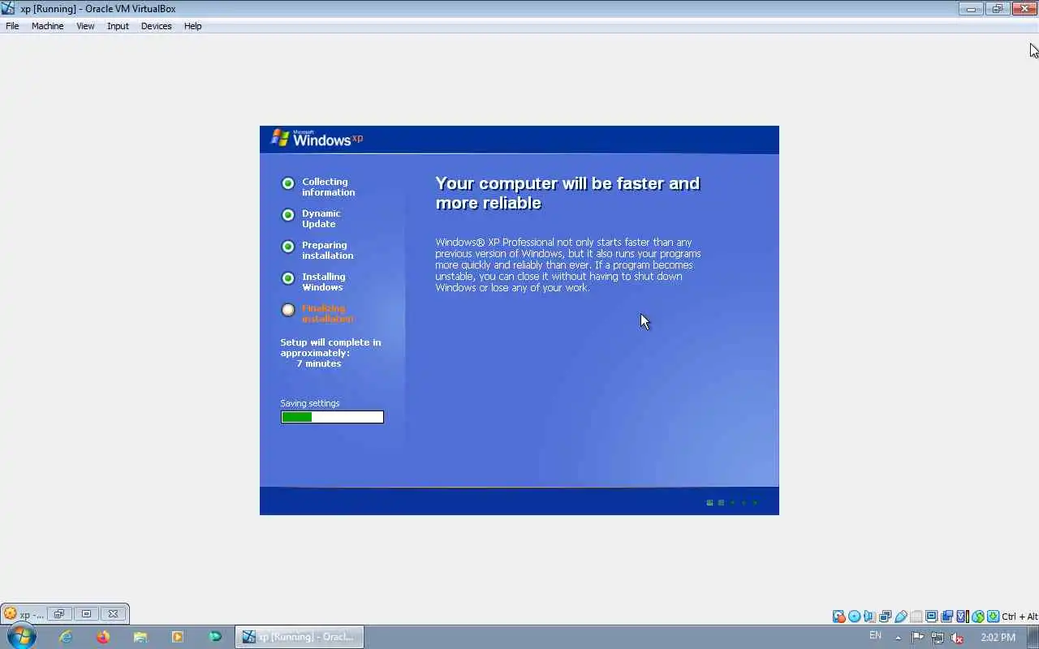Click the Windows XP Professional description paragraph
The width and height of the screenshot is (1039, 649).
point(568,264)
